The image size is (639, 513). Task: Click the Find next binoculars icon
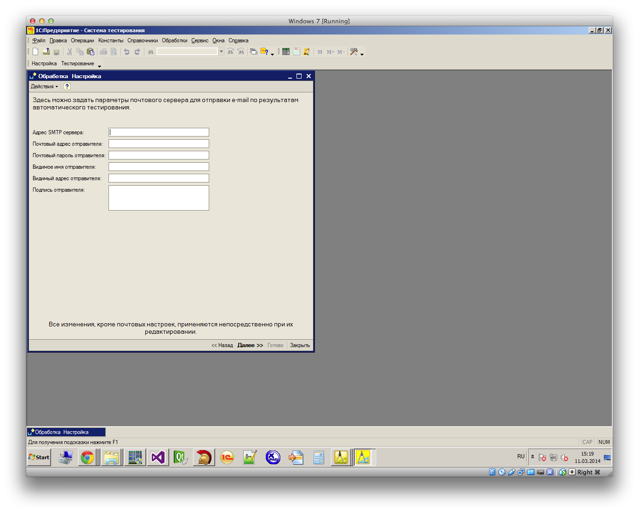(230, 51)
